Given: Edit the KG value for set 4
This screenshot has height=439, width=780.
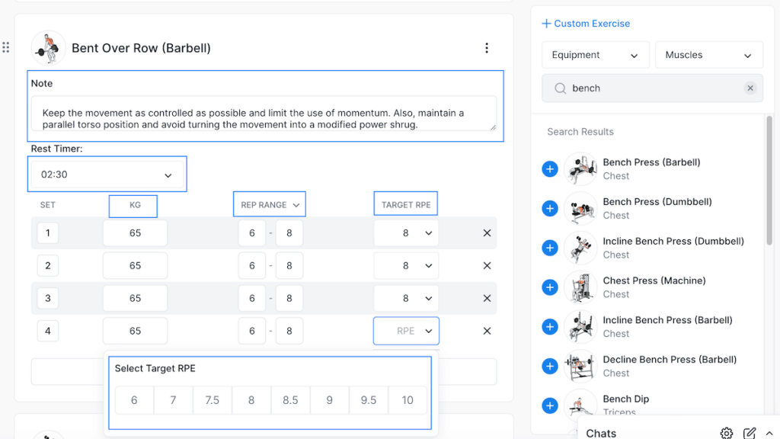Looking at the screenshot, I should click(x=135, y=331).
